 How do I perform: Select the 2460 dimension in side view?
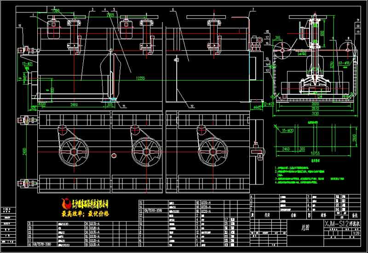tap(285, 149)
